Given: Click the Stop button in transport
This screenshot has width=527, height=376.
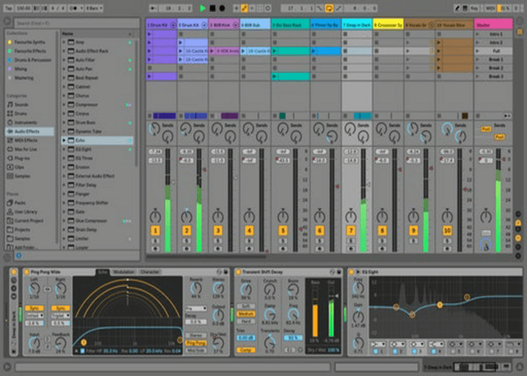Looking at the screenshot, I should (x=212, y=8).
